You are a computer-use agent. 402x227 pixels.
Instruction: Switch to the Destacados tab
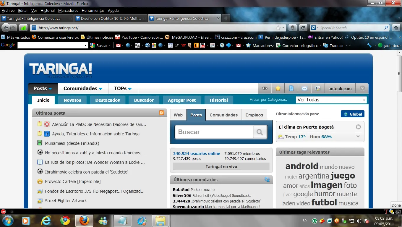click(108, 100)
